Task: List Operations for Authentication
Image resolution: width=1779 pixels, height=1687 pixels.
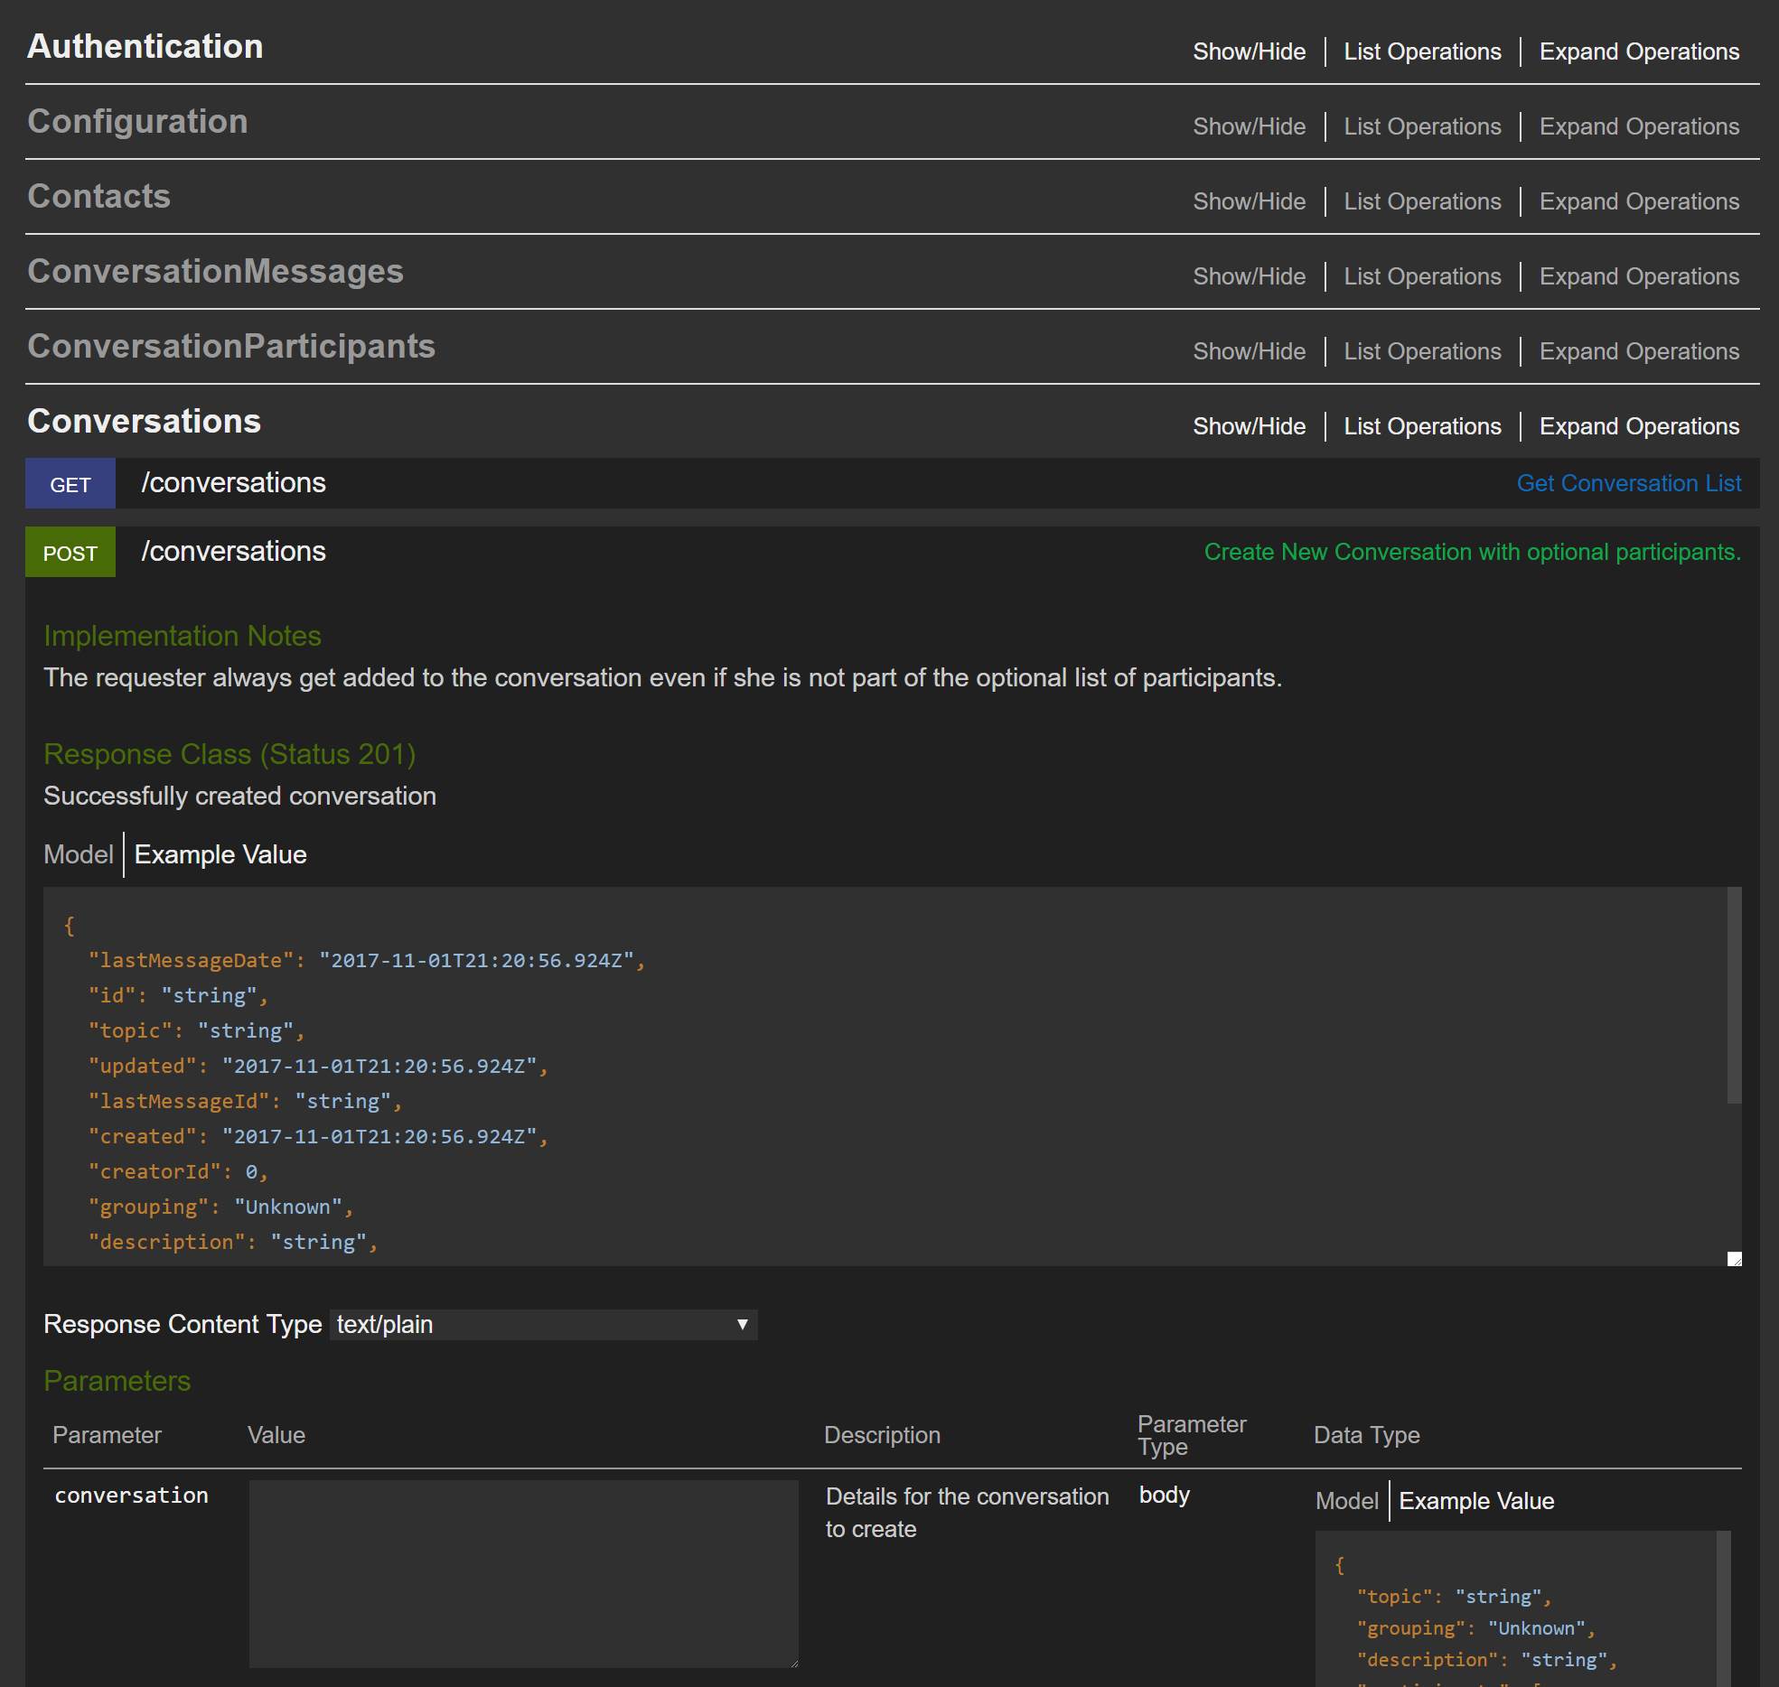Action: [x=1422, y=51]
